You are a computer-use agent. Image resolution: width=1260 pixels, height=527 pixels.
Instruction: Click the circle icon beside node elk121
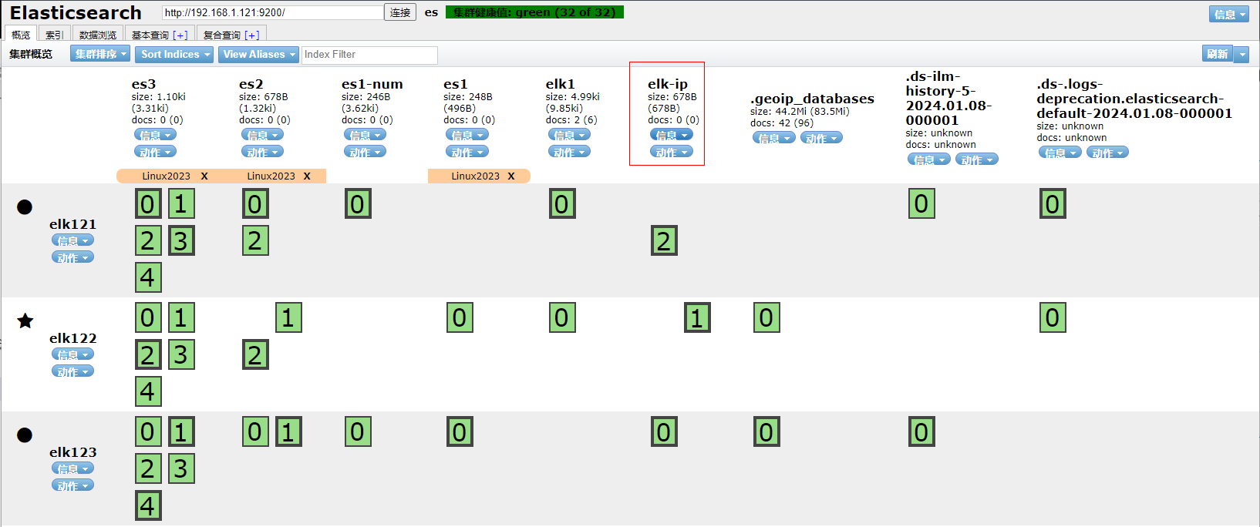[x=25, y=206]
